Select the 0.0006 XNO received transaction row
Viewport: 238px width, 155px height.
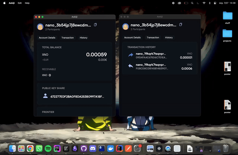160,67
